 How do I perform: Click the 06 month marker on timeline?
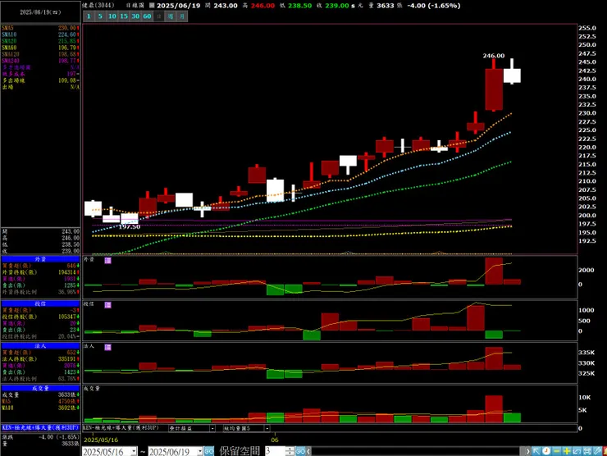coord(275,440)
